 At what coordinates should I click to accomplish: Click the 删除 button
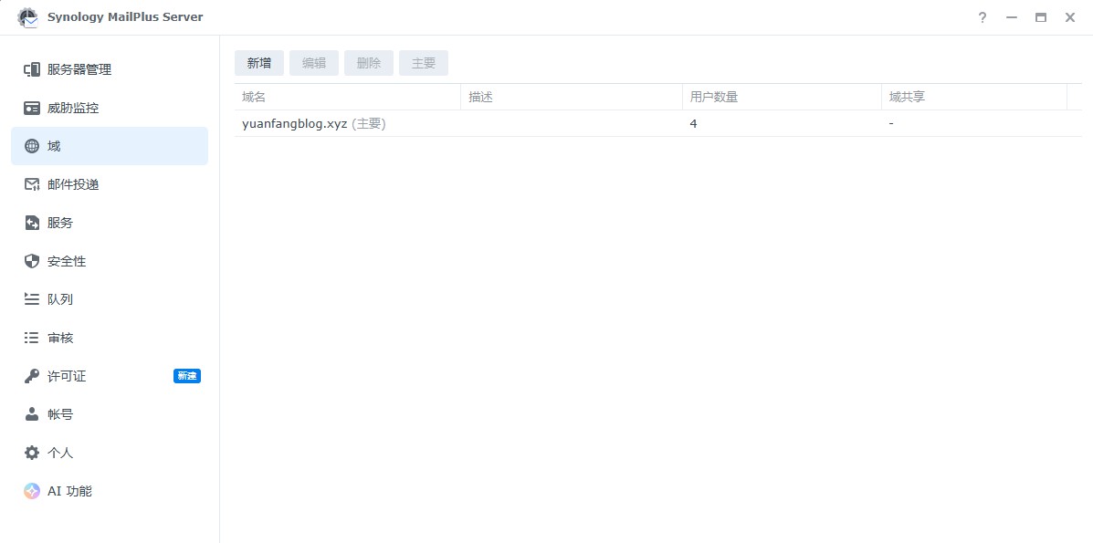369,63
